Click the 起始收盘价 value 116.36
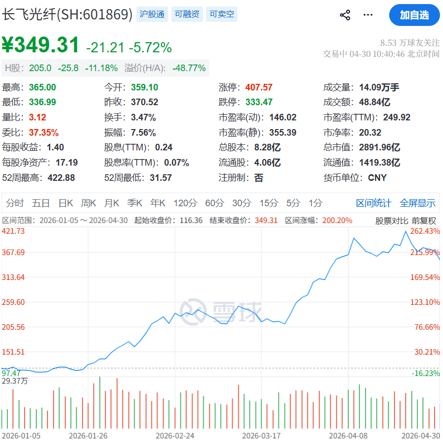443x442 pixels. coord(191,220)
